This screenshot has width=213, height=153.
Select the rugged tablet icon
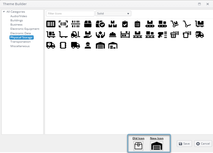pyautogui.click(x=63, y=45)
